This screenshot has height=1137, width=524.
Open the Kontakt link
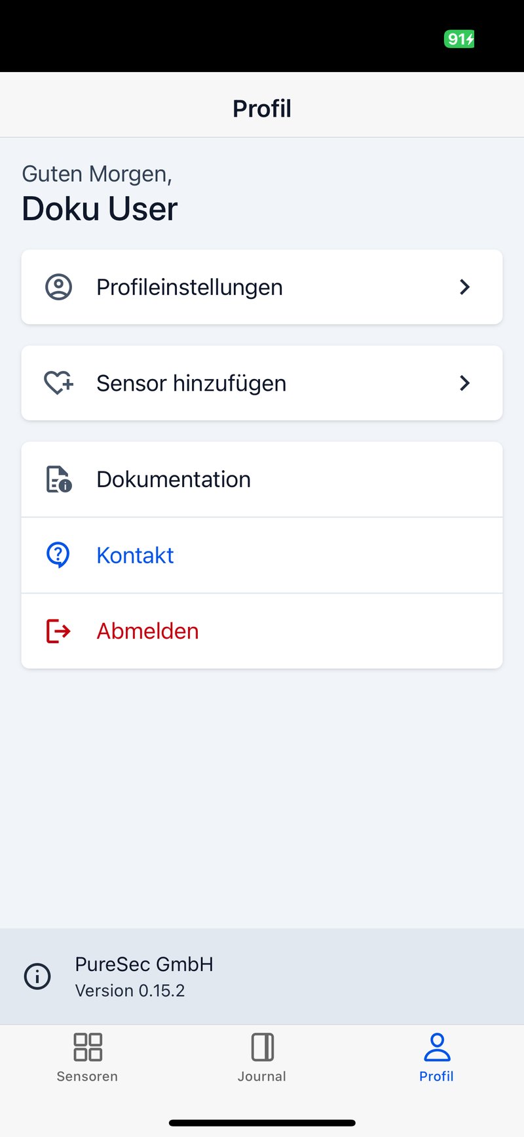tap(135, 555)
